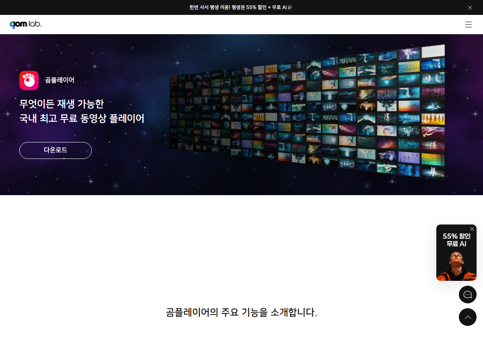Click the 다운로드 download button
The height and width of the screenshot is (342, 483).
click(56, 150)
